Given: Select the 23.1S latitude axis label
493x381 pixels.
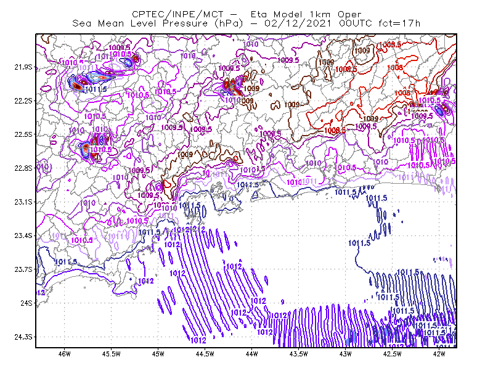Looking at the screenshot, I should click(23, 202).
